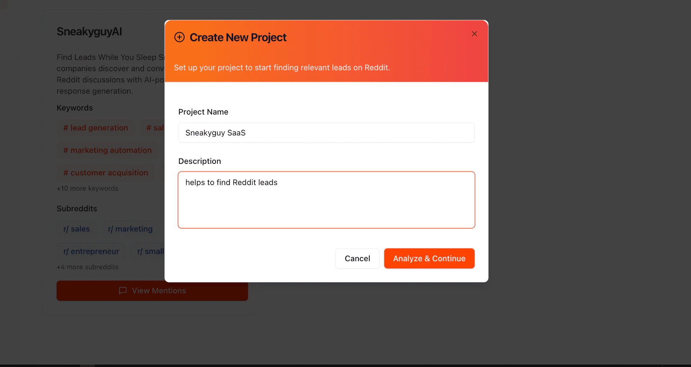The width and height of the screenshot is (691, 367).
Task: Click the Project Name label
Action: (x=203, y=112)
